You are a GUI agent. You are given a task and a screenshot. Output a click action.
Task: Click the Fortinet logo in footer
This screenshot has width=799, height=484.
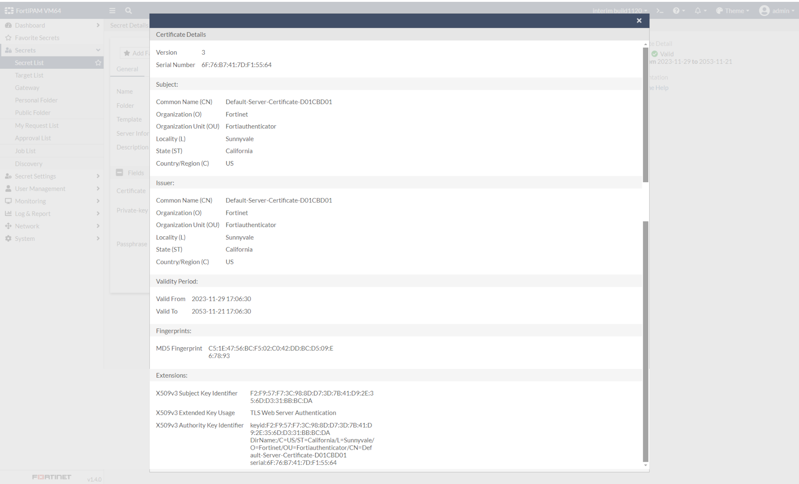click(x=51, y=477)
